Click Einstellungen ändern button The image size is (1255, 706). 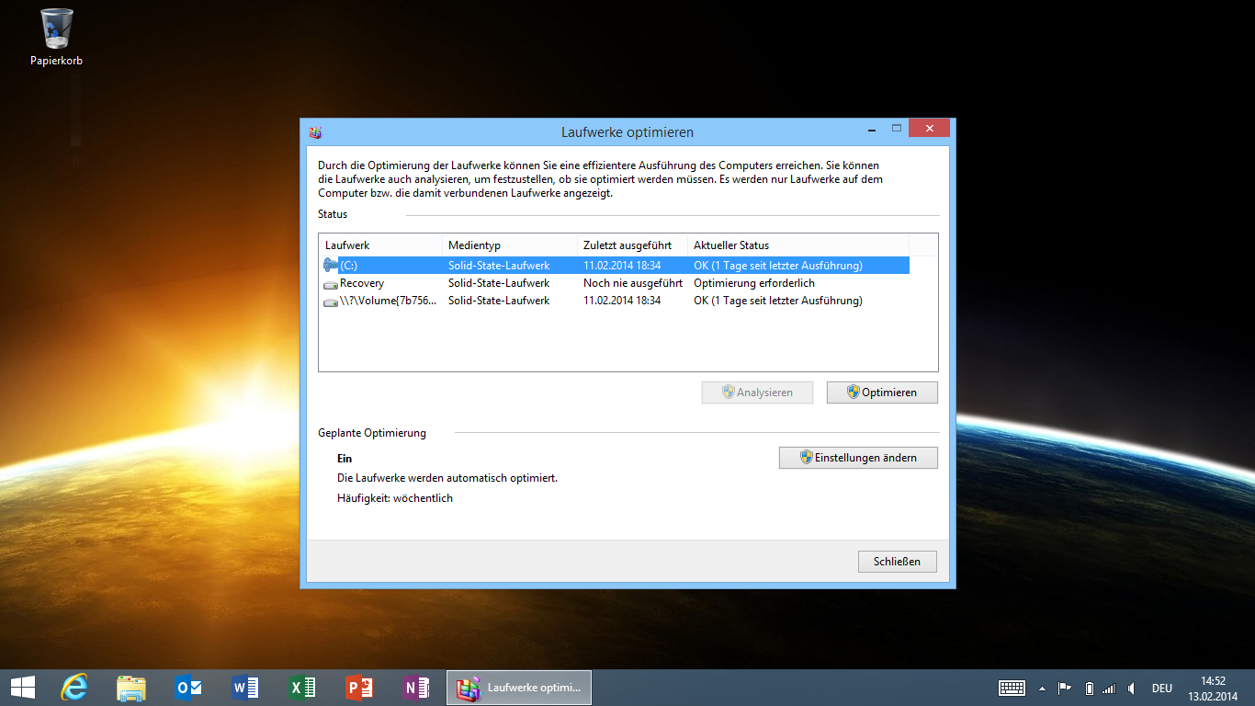[858, 458]
